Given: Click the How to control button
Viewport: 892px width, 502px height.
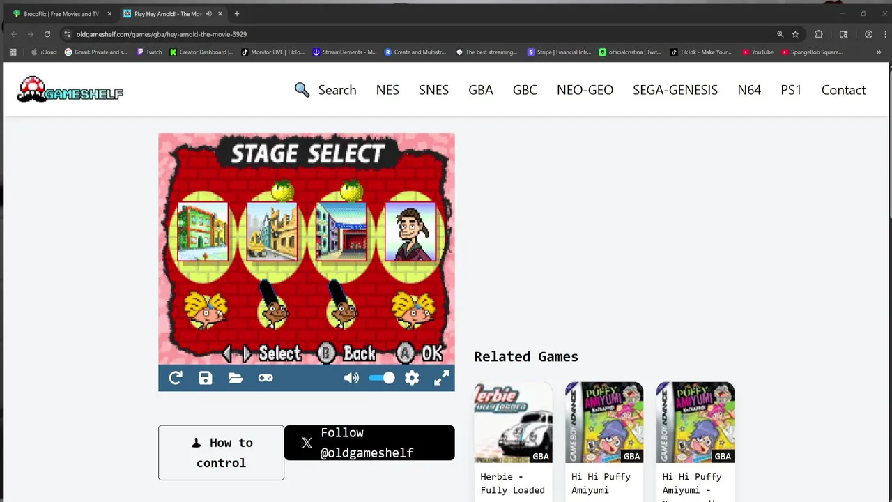Looking at the screenshot, I should tap(221, 452).
